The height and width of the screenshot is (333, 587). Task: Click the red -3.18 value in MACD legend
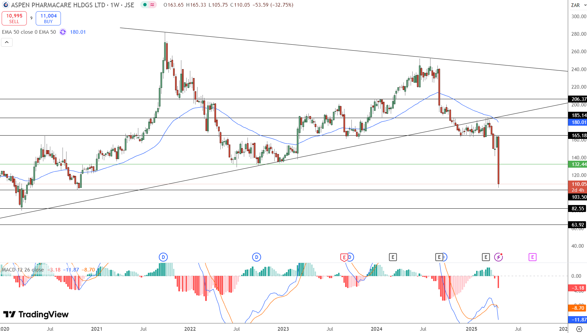[x=54, y=270]
